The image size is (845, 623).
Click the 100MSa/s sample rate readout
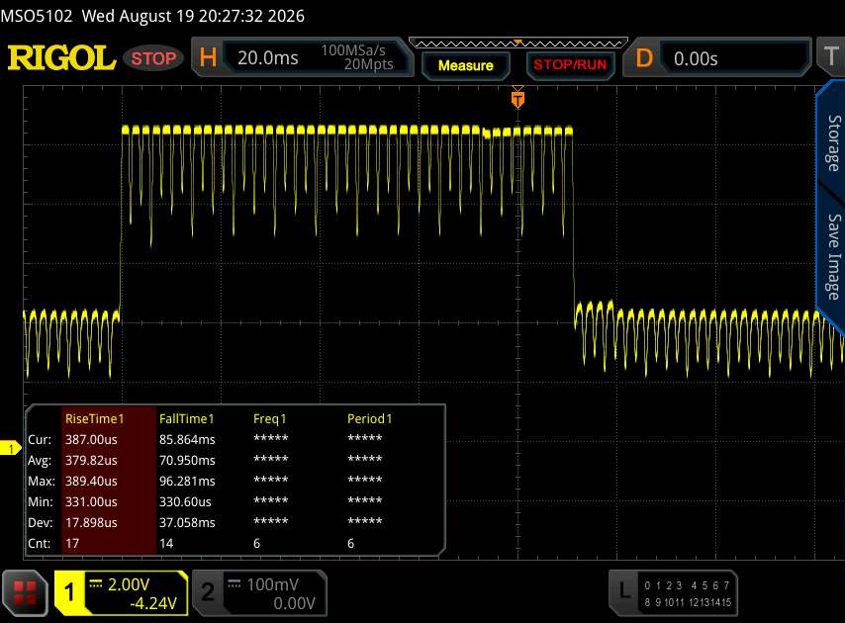tap(353, 50)
